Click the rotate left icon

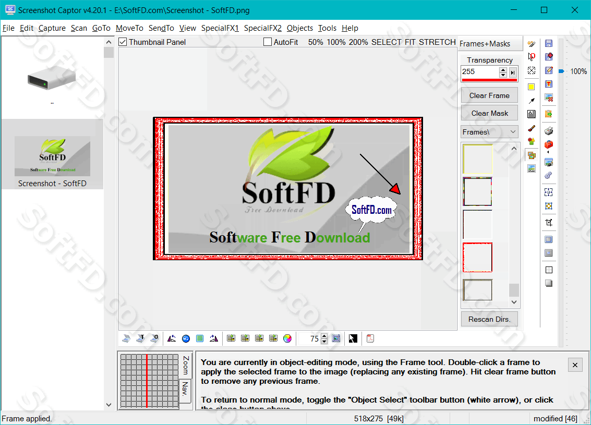[172, 339]
